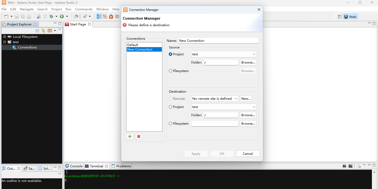Click the Debug bug icon in toolbar
Screen dimensions: 378x189
[52, 16]
